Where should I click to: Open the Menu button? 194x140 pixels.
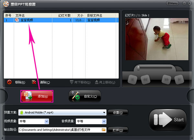[172, 3]
